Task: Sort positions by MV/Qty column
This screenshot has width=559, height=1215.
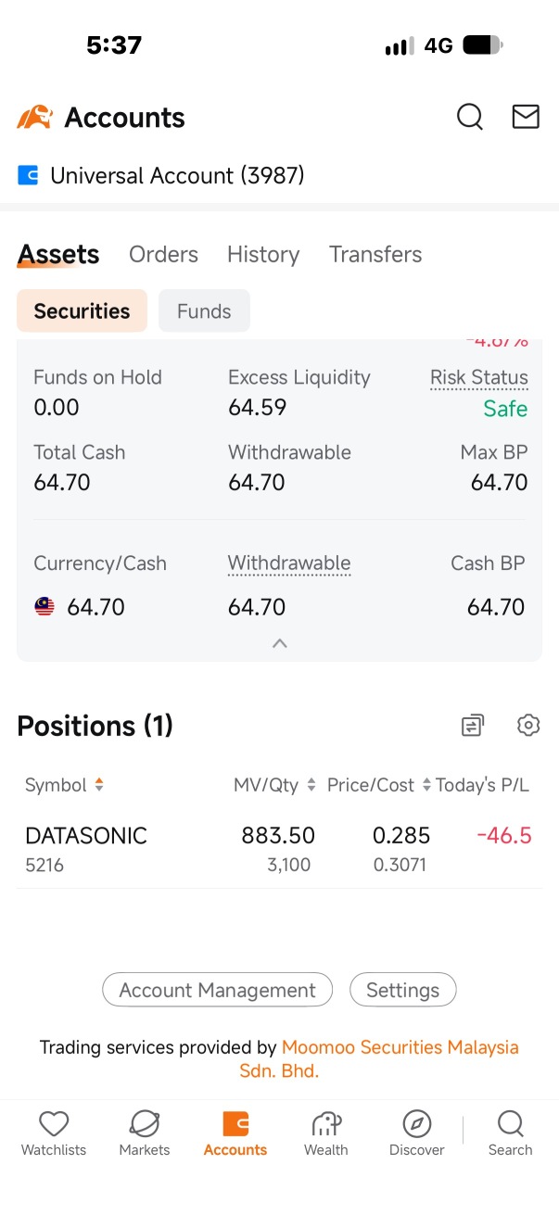Action: coord(274,785)
